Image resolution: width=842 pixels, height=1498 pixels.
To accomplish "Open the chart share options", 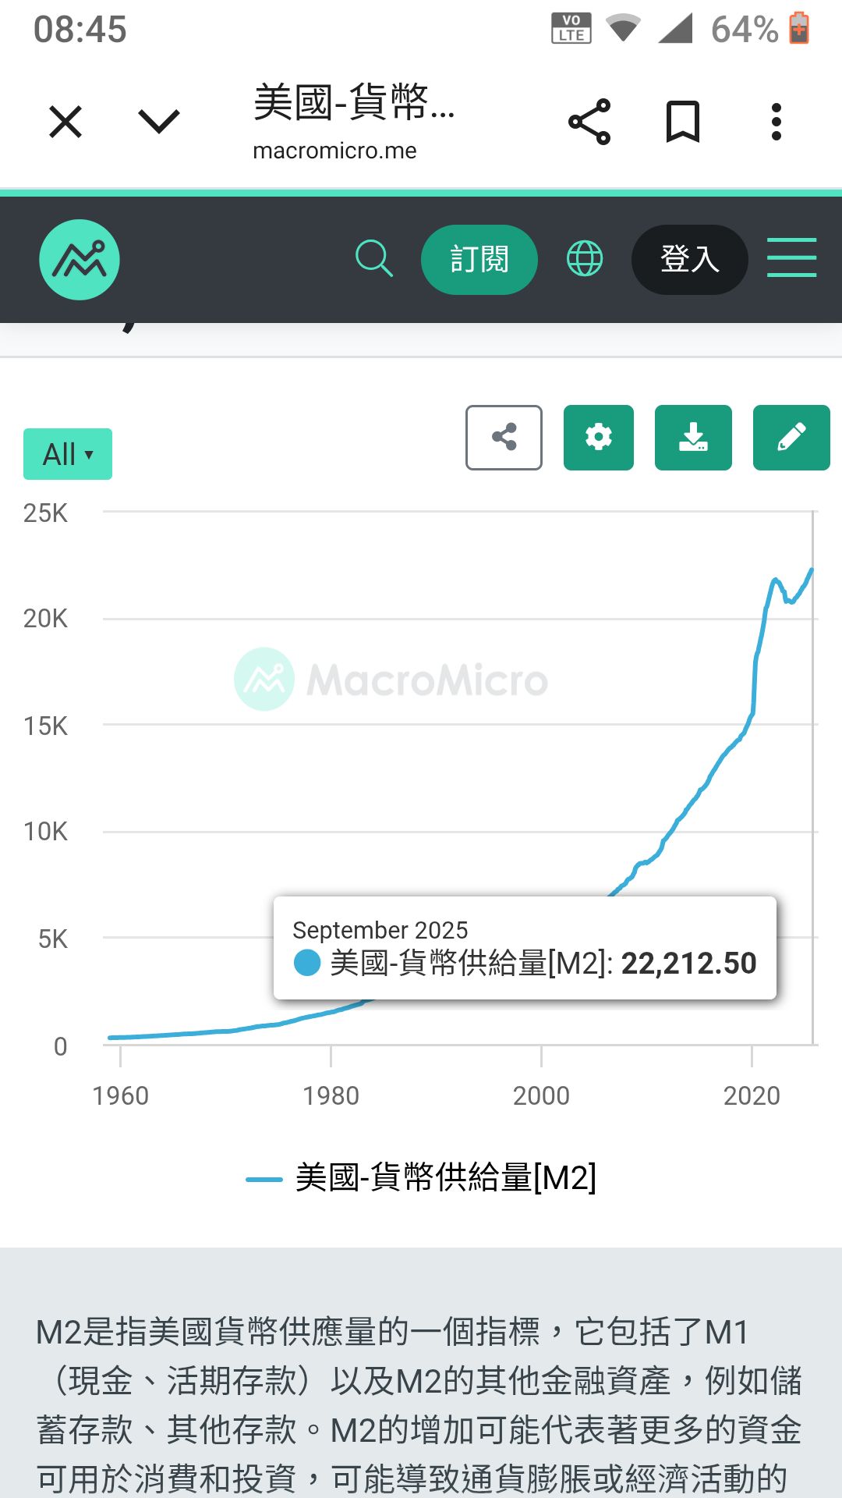I will [504, 438].
